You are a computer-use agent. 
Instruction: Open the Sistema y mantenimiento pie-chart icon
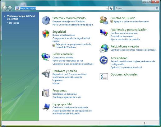pyautogui.click(x=46, y=20)
